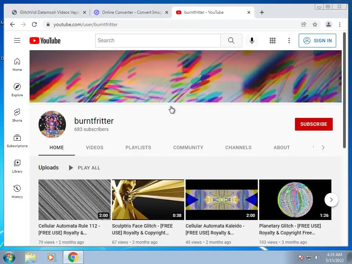Switch to the PLAYLISTS tab
This screenshot has width=352, height=264.
(x=138, y=147)
